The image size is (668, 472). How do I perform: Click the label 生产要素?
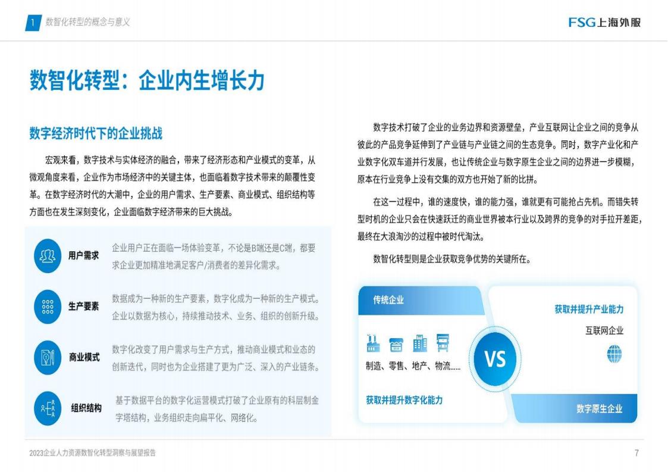[83, 306]
